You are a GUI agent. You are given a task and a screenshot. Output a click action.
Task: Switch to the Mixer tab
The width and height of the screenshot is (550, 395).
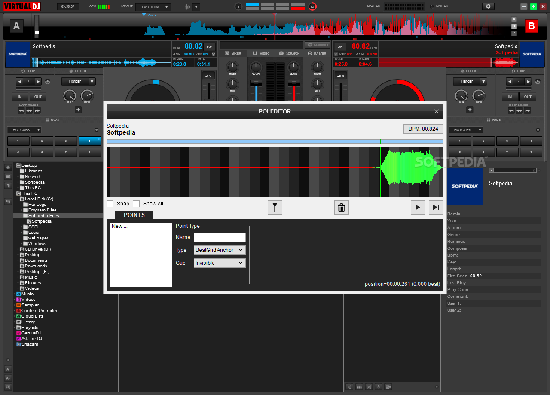pos(232,53)
